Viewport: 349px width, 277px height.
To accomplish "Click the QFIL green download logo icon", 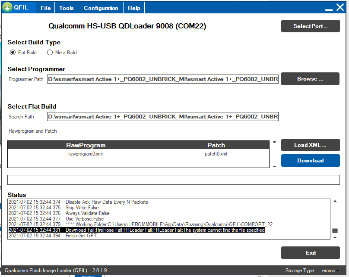I will click(7, 7).
